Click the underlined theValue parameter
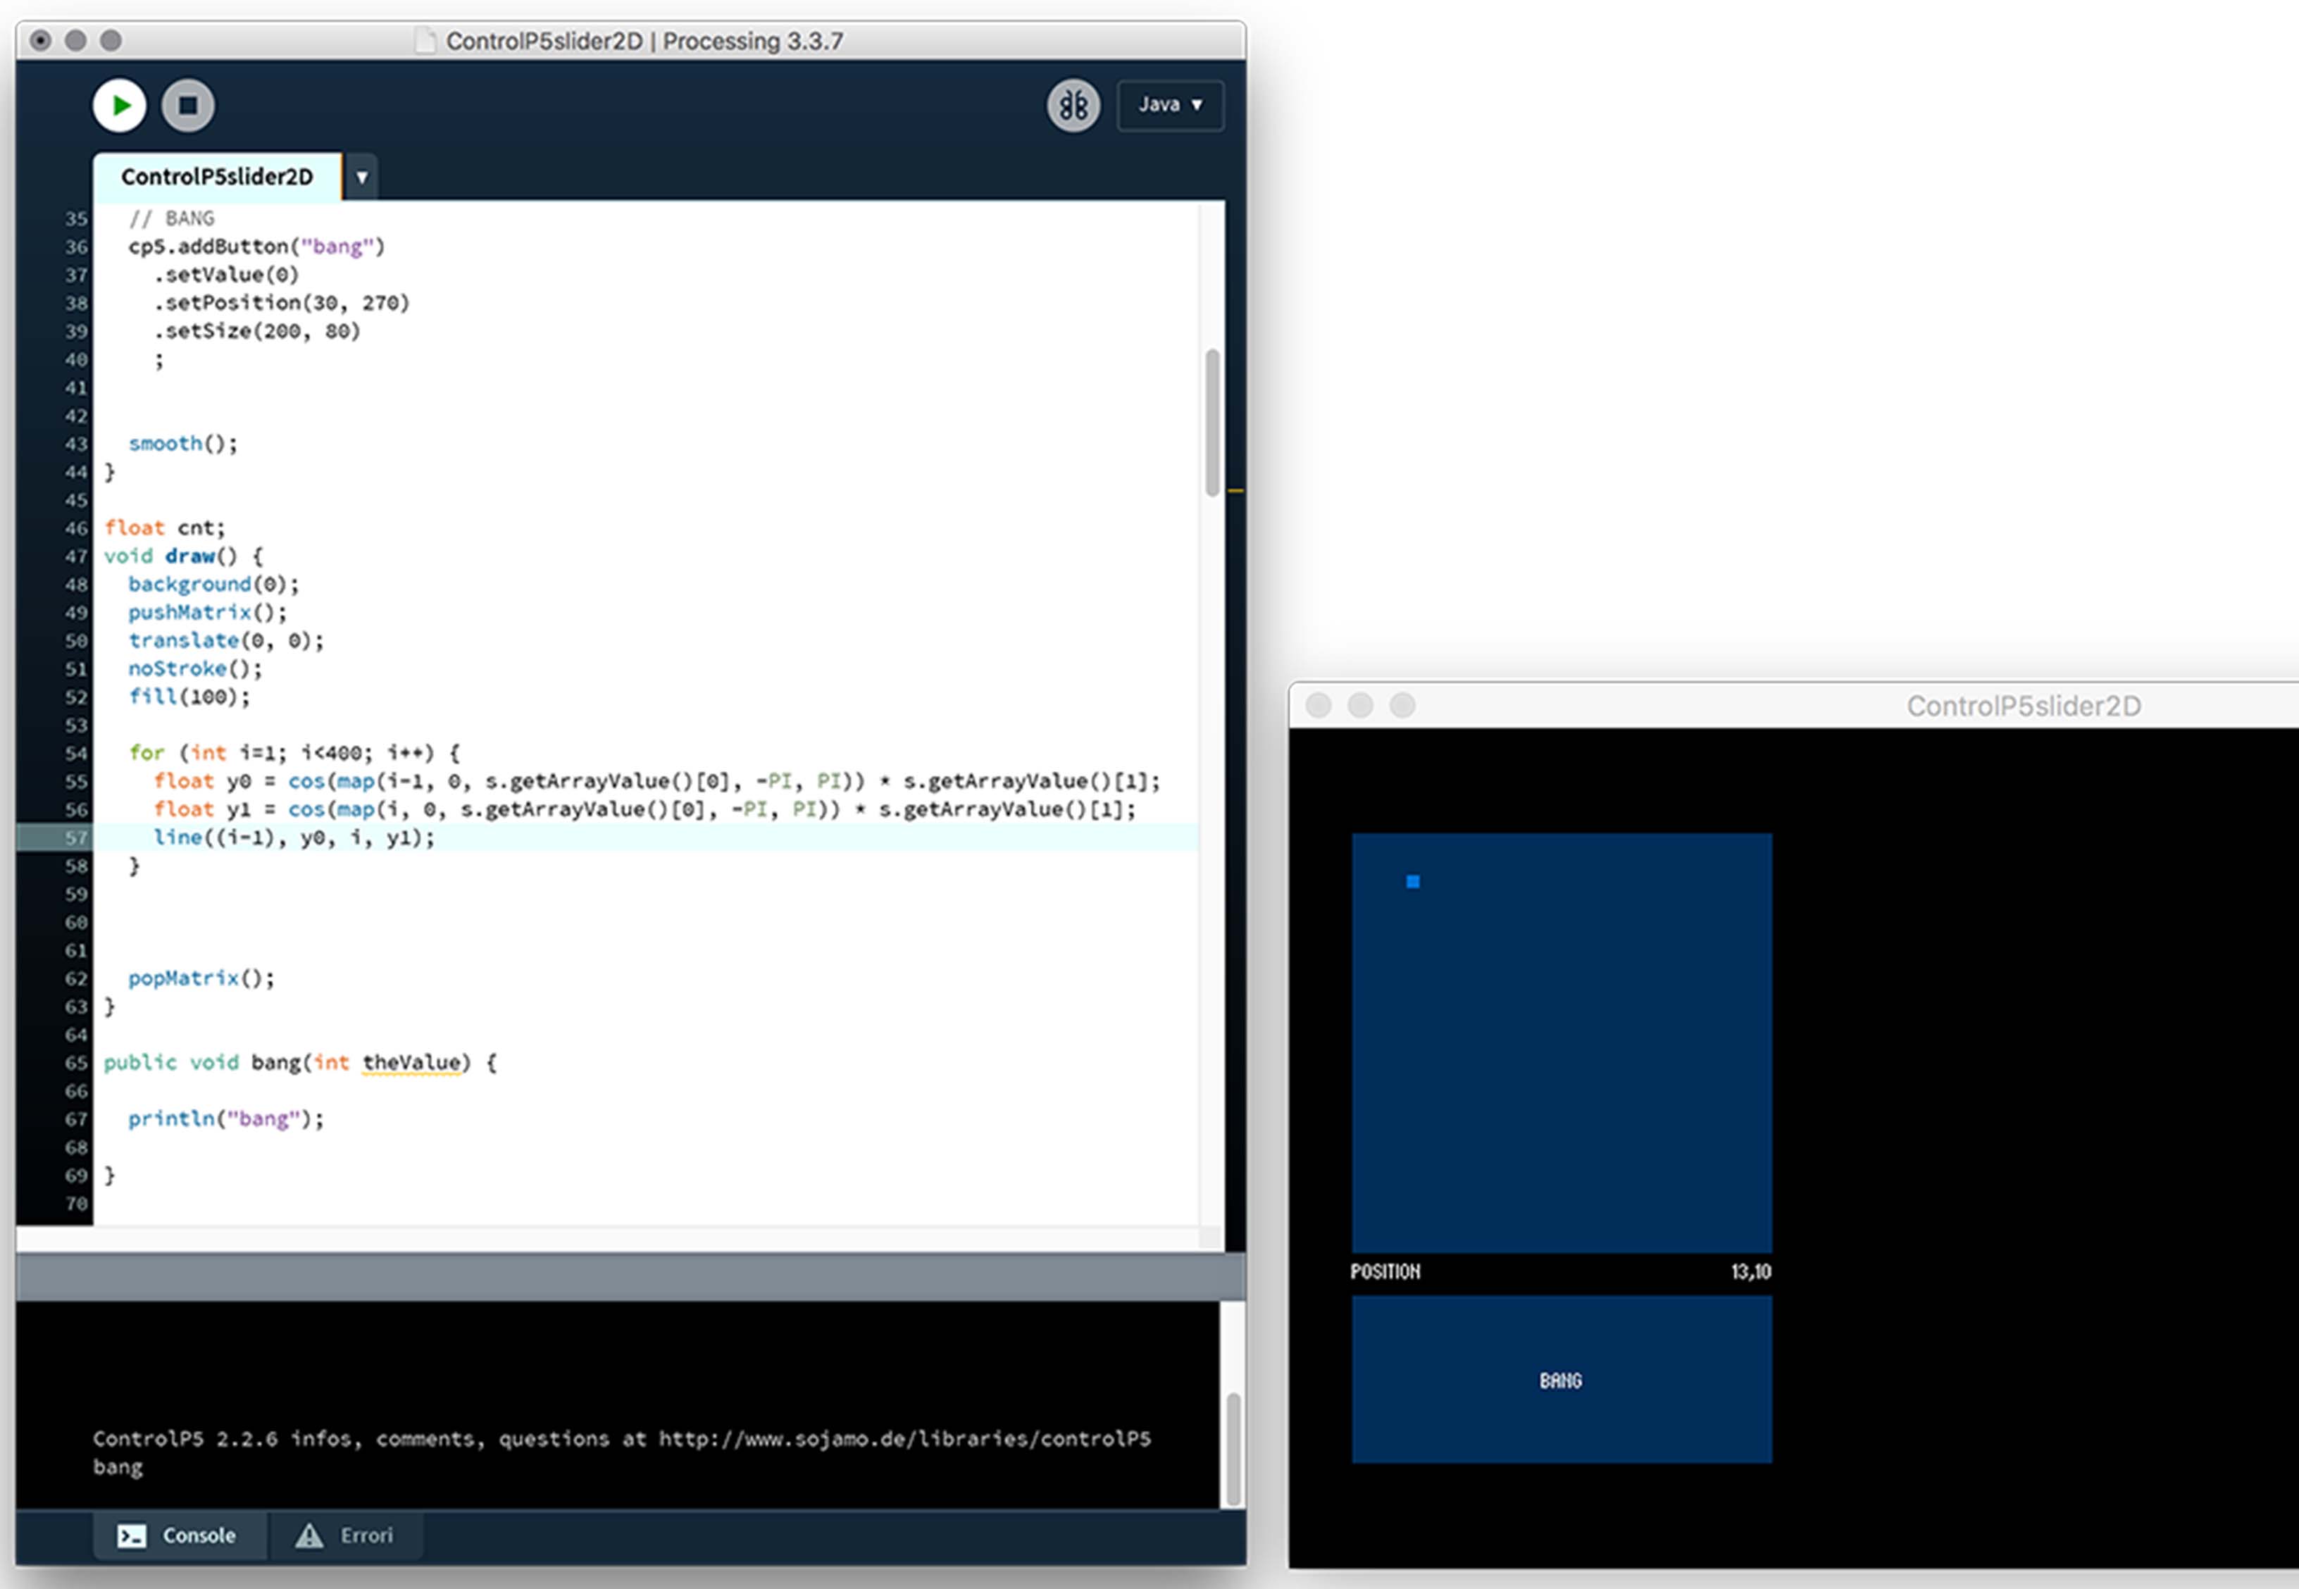The image size is (2299, 1589). click(411, 1062)
